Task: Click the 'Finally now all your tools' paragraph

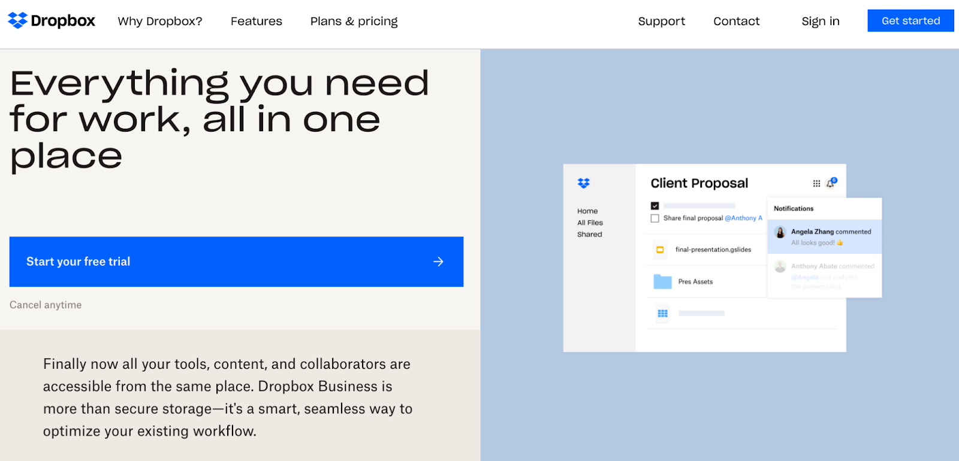Action: click(x=228, y=398)
